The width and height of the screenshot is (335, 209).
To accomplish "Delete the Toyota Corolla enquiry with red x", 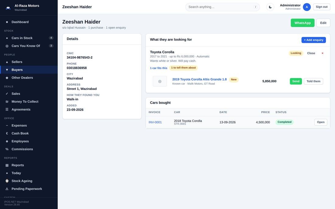I will (323, 53).
